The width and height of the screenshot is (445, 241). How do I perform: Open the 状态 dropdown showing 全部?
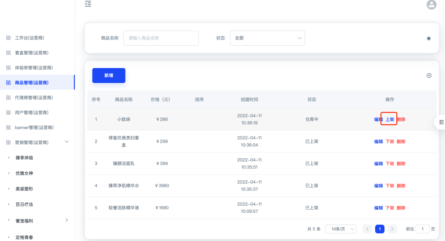point(267,38)
